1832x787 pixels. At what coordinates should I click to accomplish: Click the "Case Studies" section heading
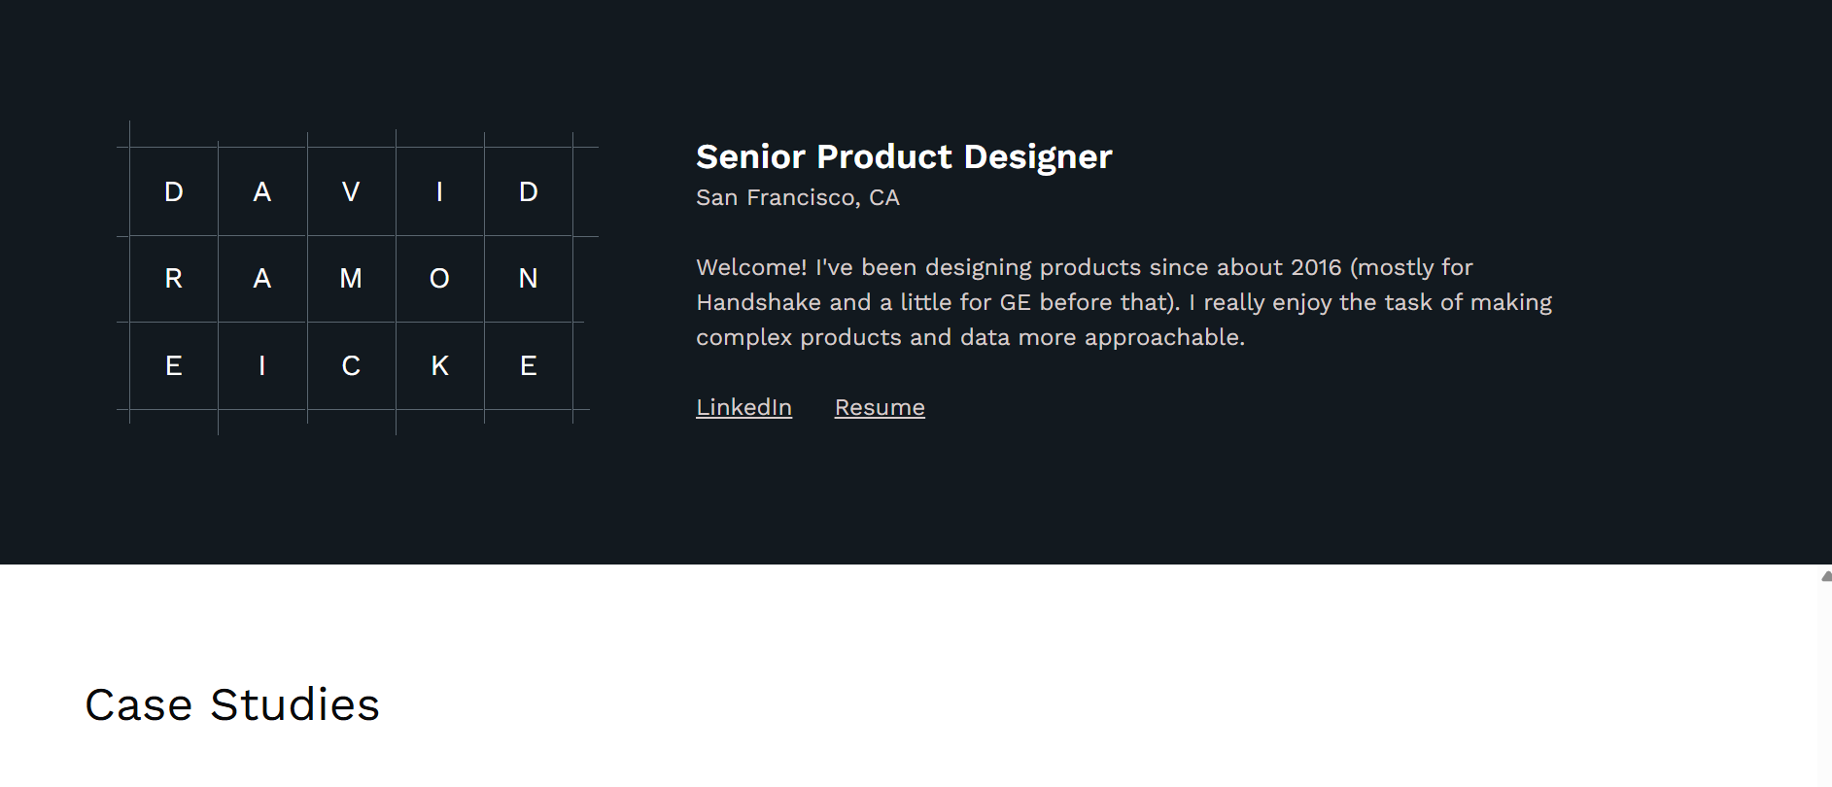pos(232,704)
